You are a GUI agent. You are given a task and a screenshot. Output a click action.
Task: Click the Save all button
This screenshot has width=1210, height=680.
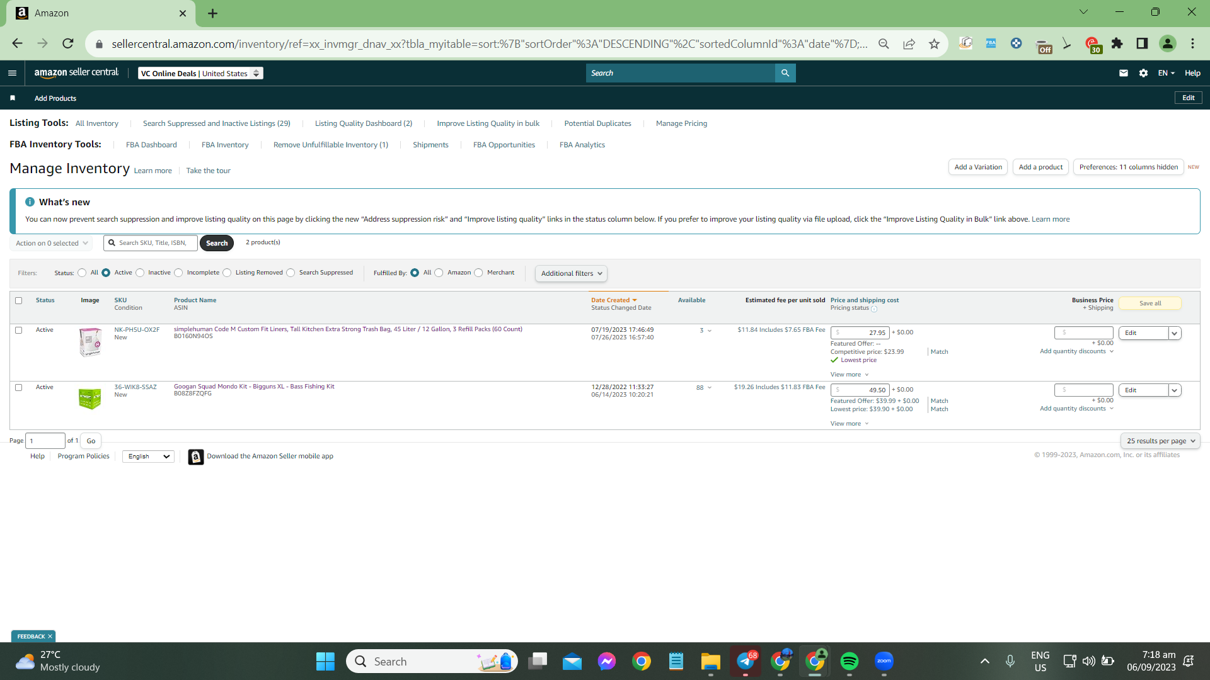pyautogui.click(x=1150, y=303)
